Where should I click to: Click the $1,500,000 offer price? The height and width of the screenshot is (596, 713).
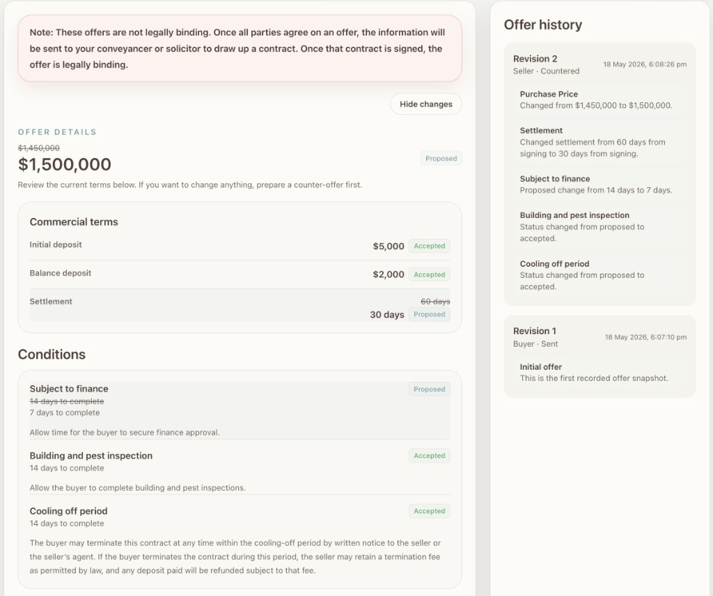click(65, 164)
